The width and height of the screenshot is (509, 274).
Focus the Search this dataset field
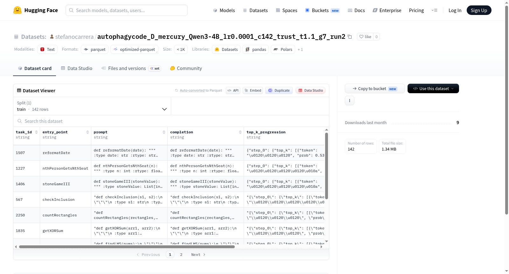[171, 121]
